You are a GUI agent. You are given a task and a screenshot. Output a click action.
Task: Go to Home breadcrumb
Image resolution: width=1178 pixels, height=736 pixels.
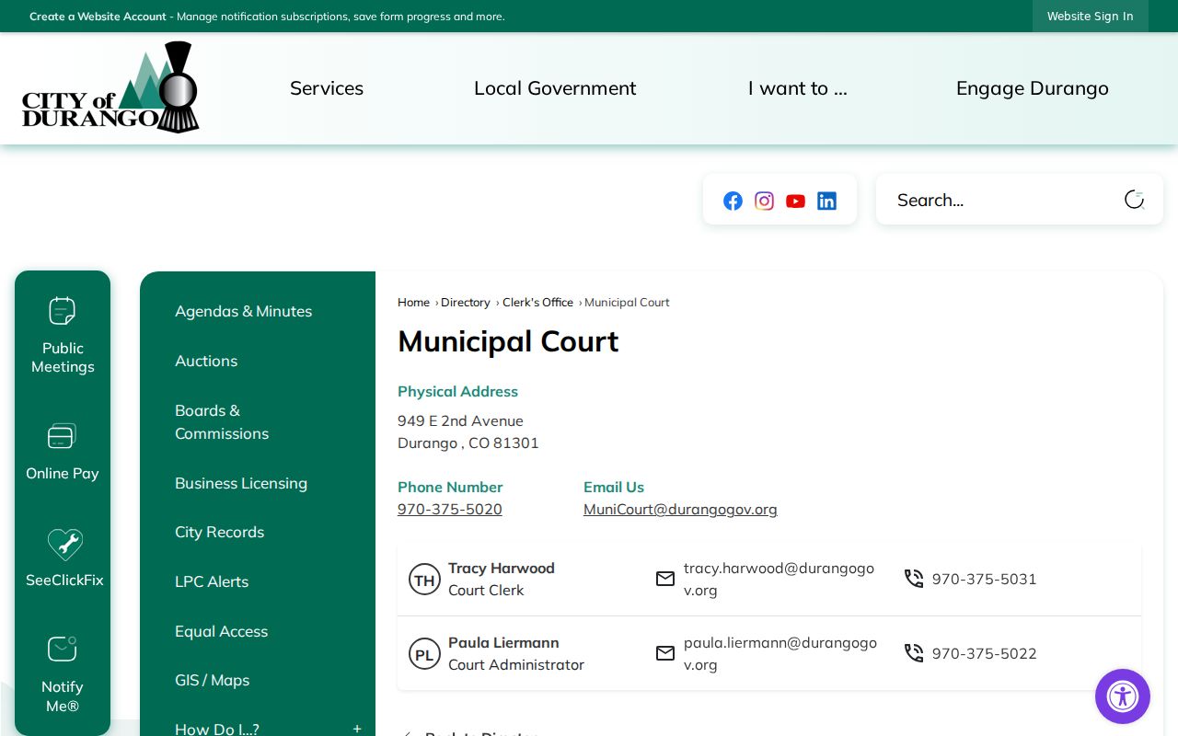point(413,302)
